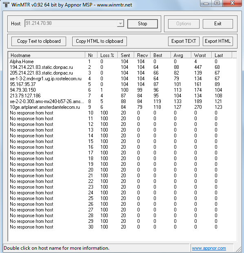The height and width of the screenshot is (253, 244).
Task: Click the window resize grip corner
Action: 238,249
